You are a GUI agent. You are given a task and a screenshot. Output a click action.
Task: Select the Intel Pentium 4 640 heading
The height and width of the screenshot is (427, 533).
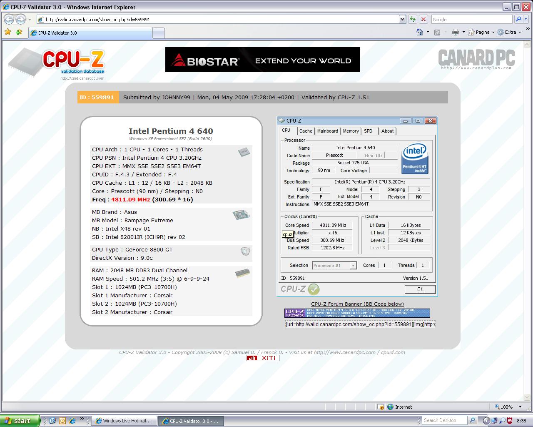click(171, 131)
